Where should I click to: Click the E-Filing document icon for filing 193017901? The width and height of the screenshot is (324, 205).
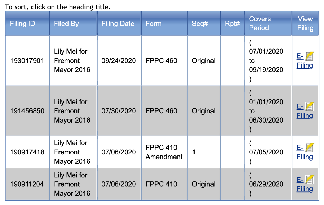(x=309, y=56)
